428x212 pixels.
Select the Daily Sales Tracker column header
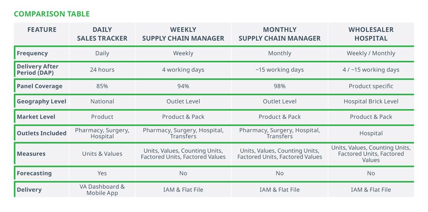click(x=102, y=34)
